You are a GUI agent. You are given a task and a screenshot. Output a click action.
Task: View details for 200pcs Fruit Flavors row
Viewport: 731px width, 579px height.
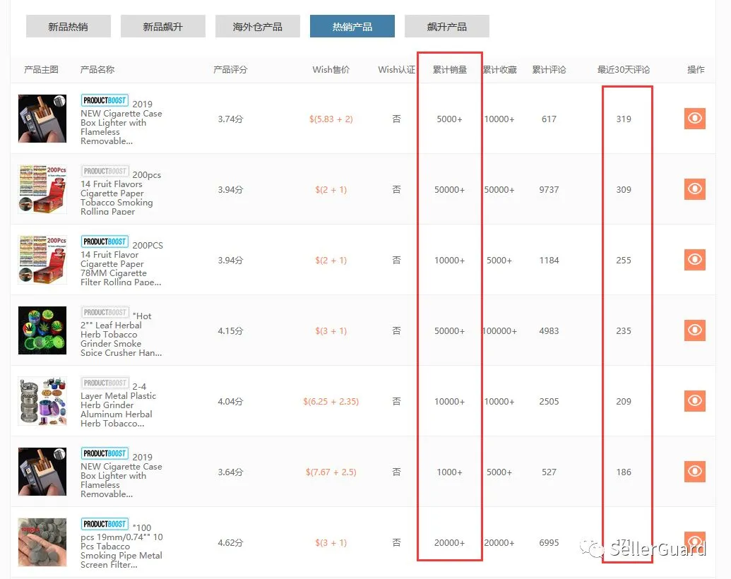click(695, 189)
